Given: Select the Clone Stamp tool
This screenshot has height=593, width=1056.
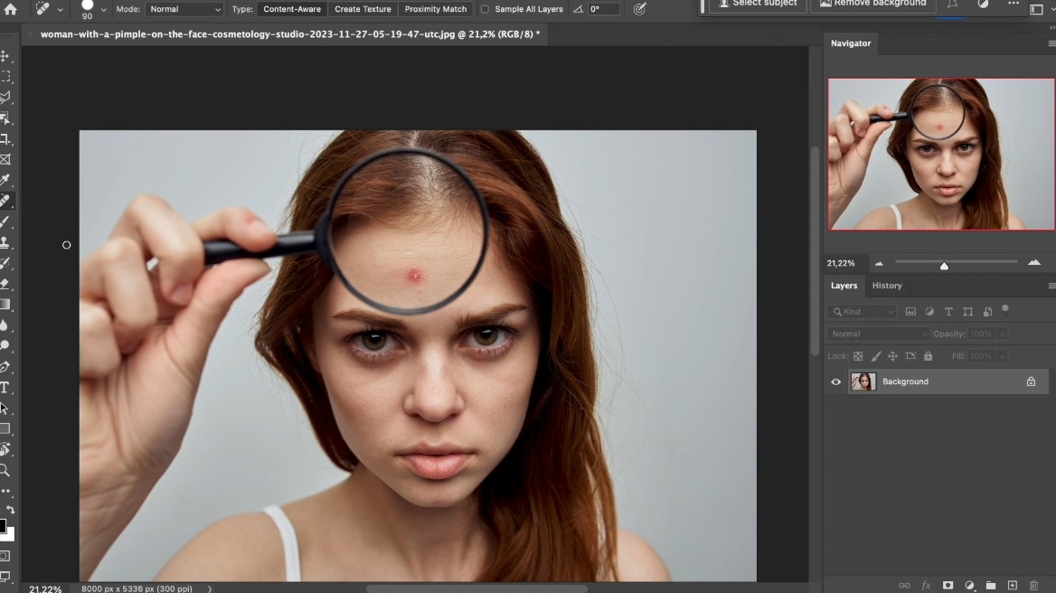Looking at the screenshot, I should click(x=5, y=242).
